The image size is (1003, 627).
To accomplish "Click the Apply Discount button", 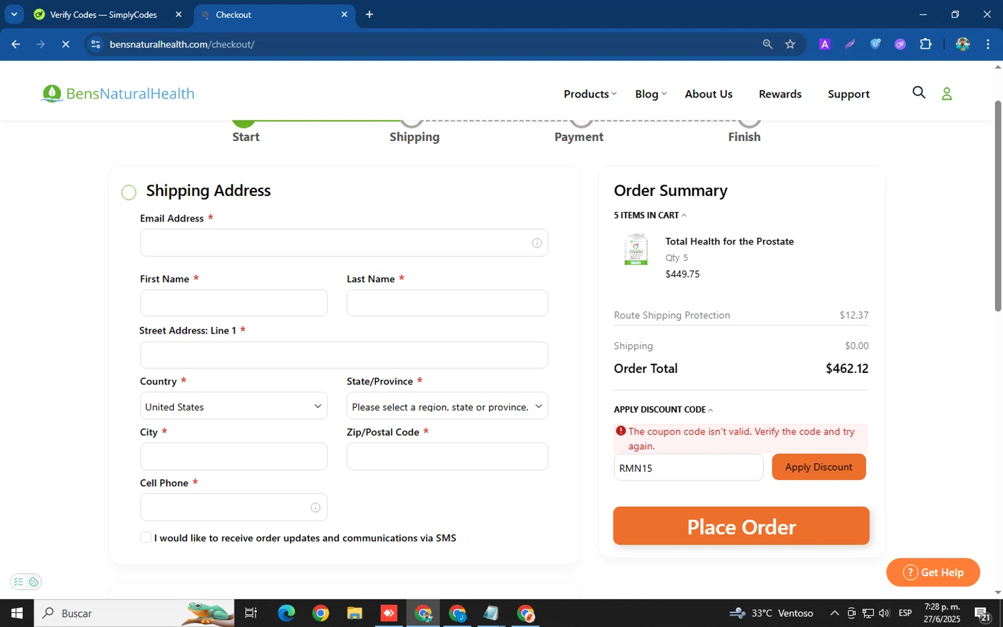I will pos(818,467).
